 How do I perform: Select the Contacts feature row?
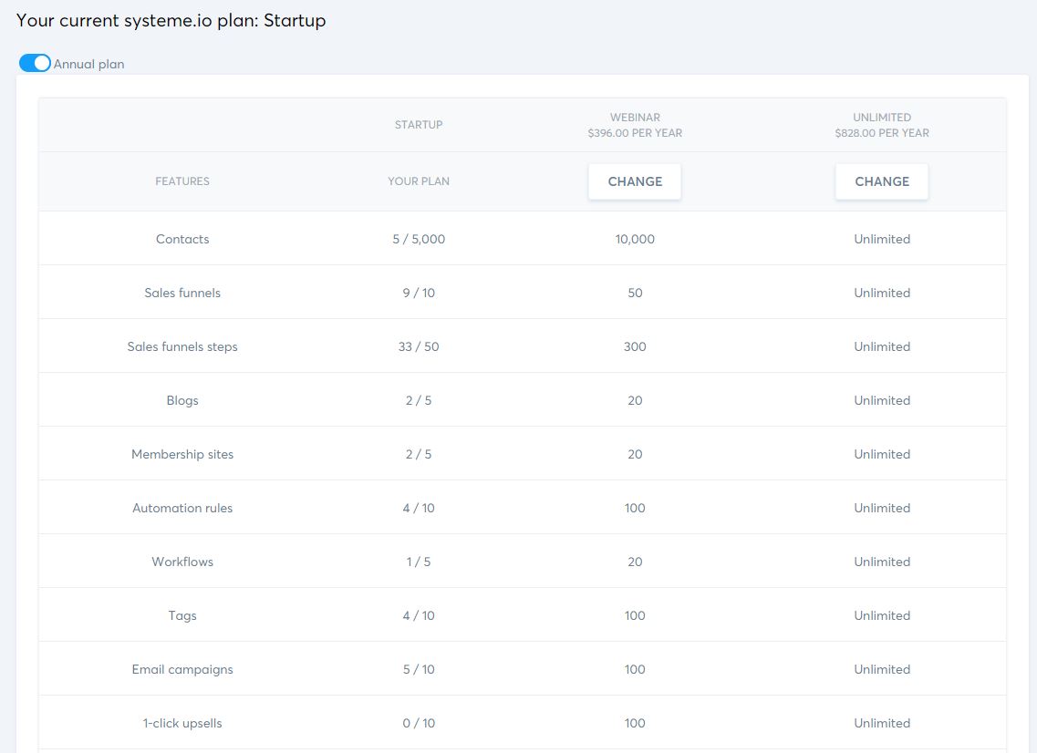pyautogui.click(x=182, y=239)
